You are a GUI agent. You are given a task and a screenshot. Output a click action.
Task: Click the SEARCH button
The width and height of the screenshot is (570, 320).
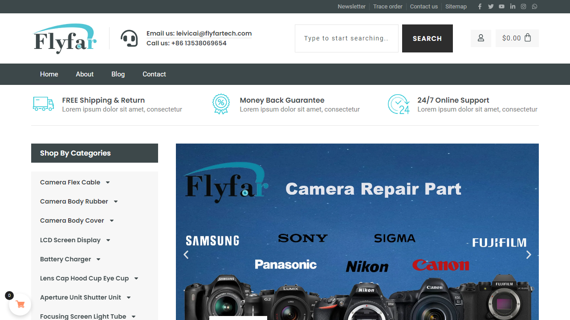427,38
